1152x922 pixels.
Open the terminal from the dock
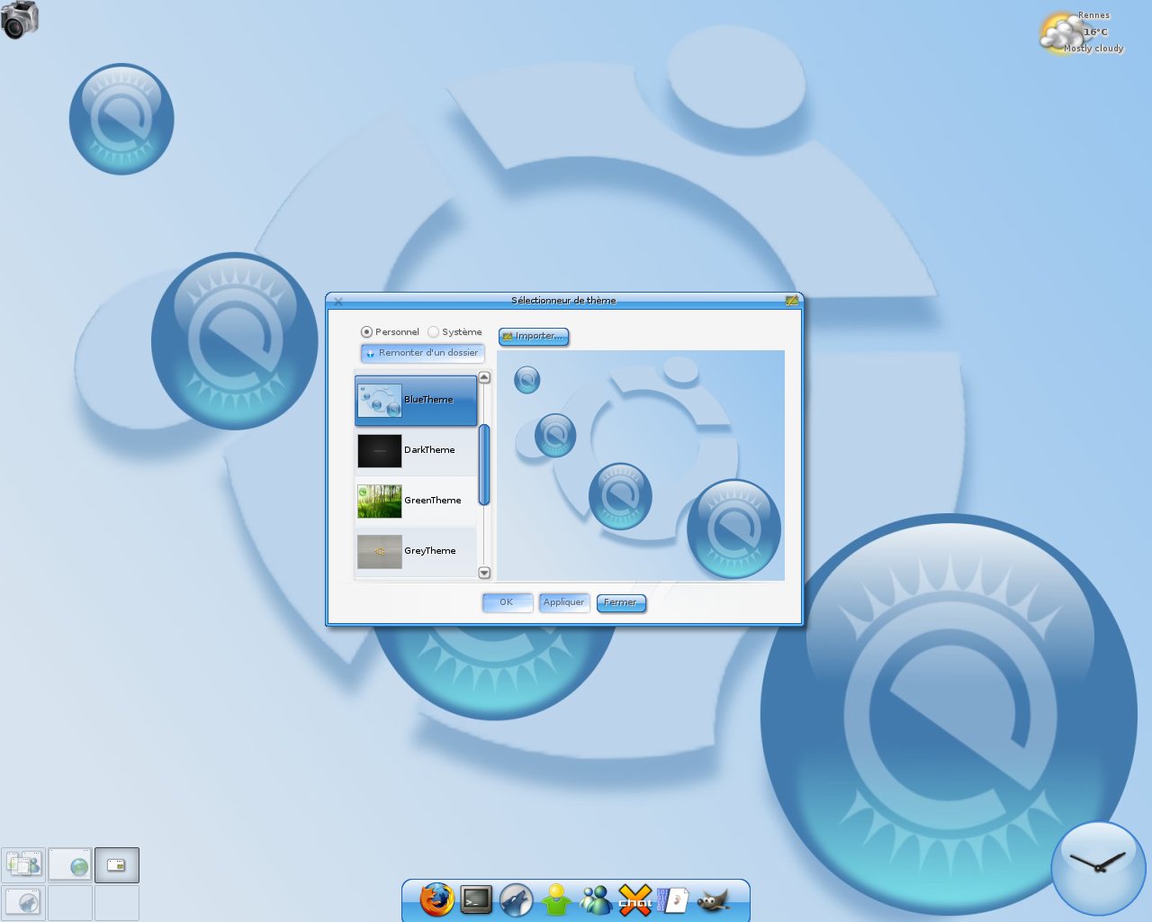(476, 899)
